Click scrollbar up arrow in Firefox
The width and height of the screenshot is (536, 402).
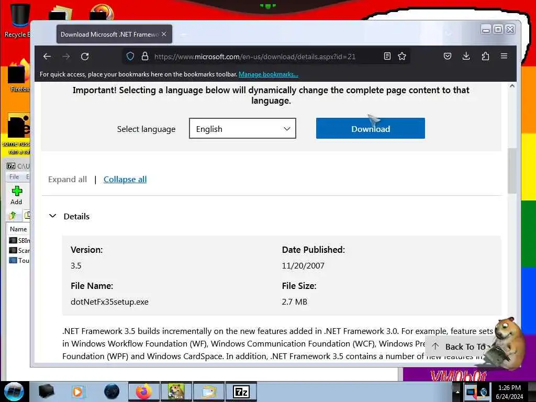pos(512,86)
